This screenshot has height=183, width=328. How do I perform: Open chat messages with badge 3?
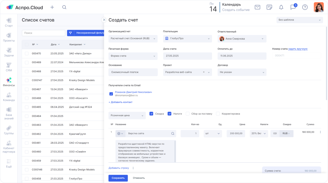[293, 7]
